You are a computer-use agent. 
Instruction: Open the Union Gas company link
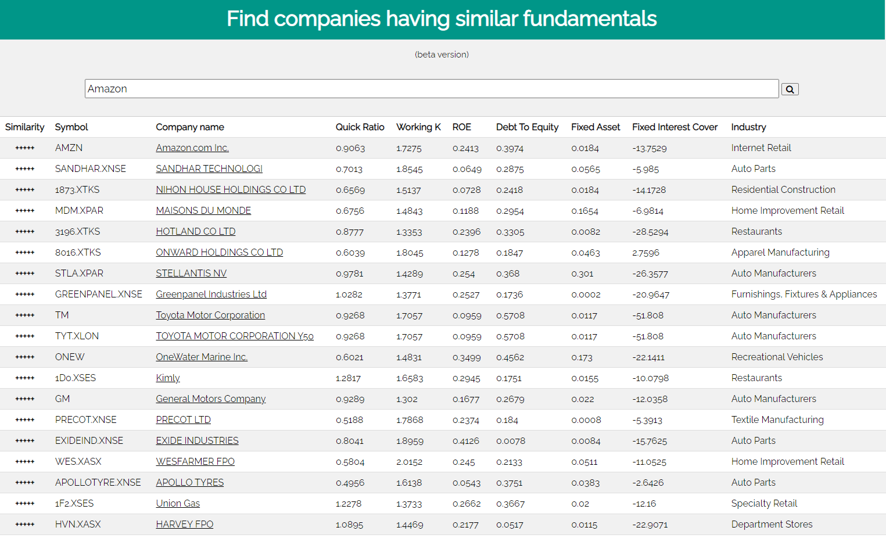pyautogui.click(x=178, y=504)
